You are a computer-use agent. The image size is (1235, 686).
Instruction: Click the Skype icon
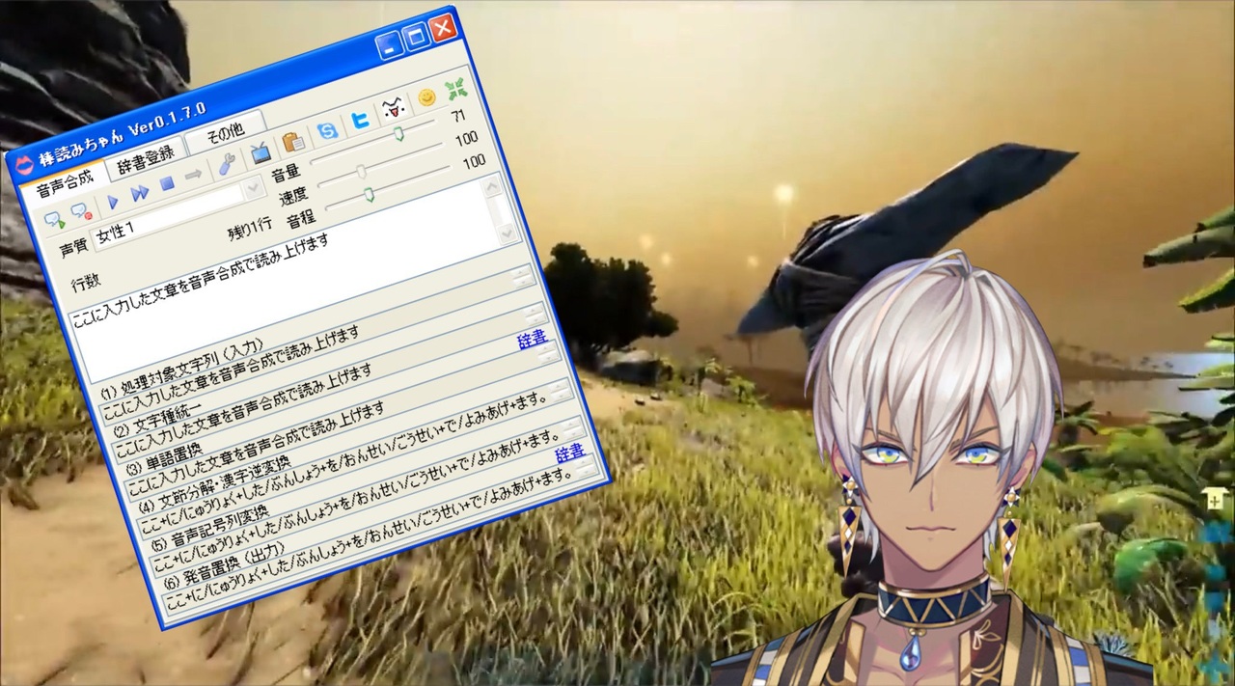pyautogui.click(x=327, y=131)
